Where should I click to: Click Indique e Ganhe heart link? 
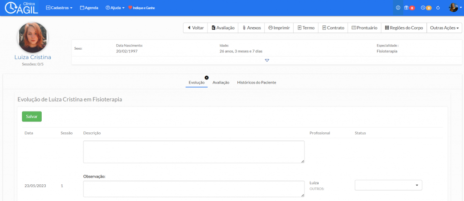point(143,8)
